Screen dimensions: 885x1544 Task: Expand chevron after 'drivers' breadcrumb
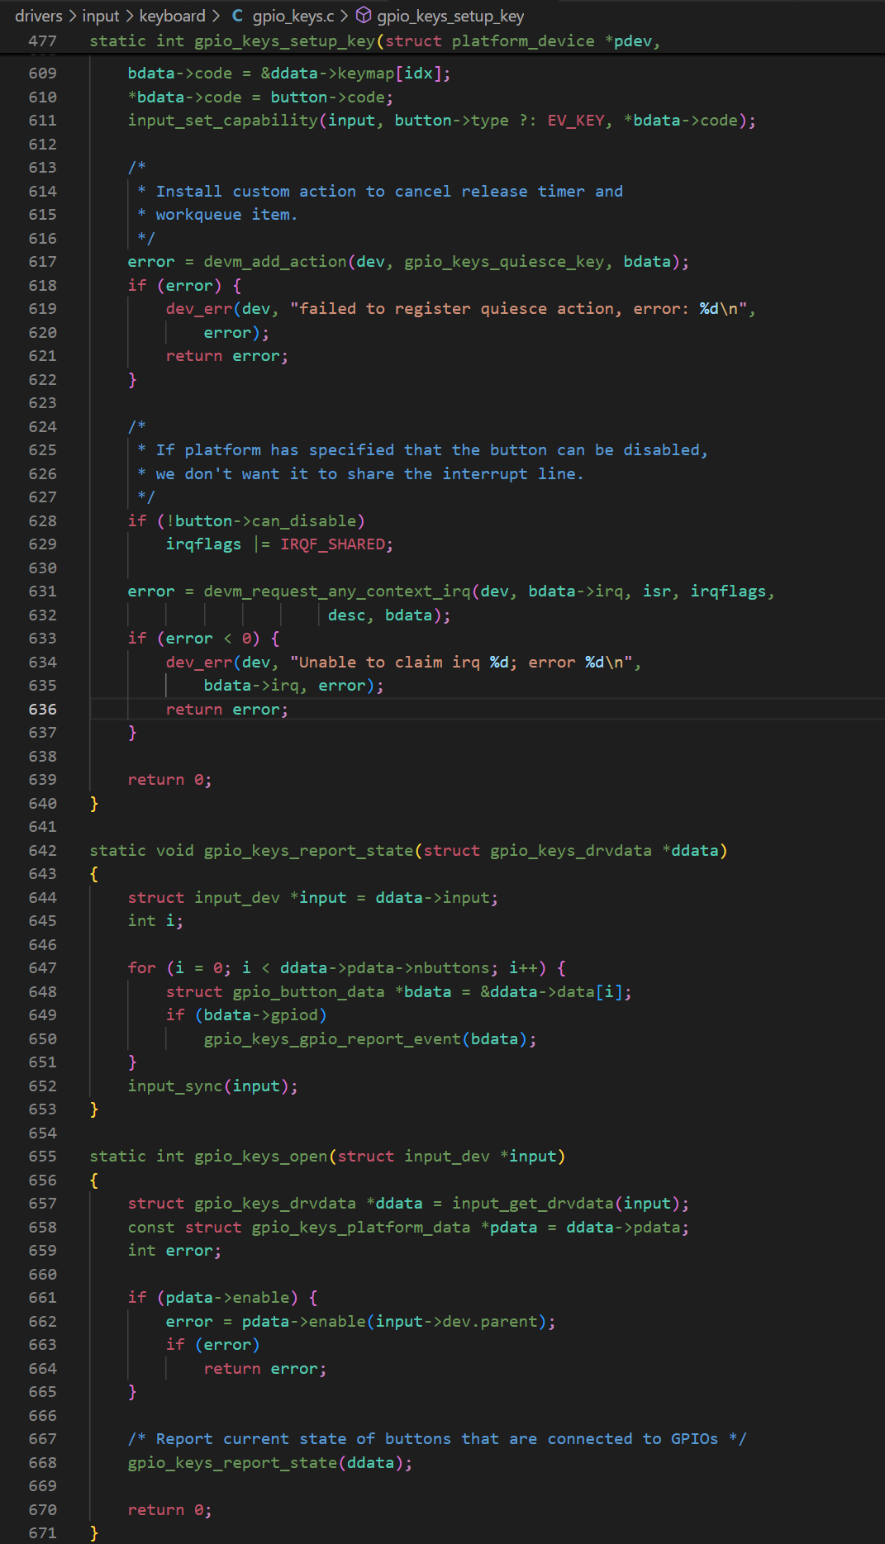72,16
